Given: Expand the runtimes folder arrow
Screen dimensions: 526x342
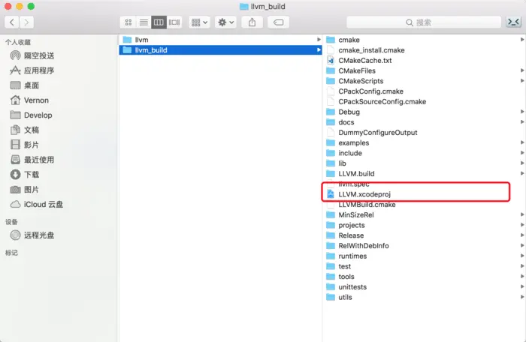Looking at the screenshot, I should (522, 256).
